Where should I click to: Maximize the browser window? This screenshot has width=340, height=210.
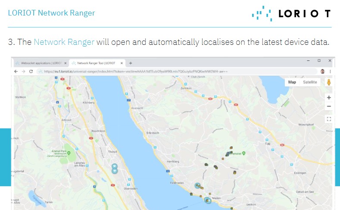coord(319,60)
